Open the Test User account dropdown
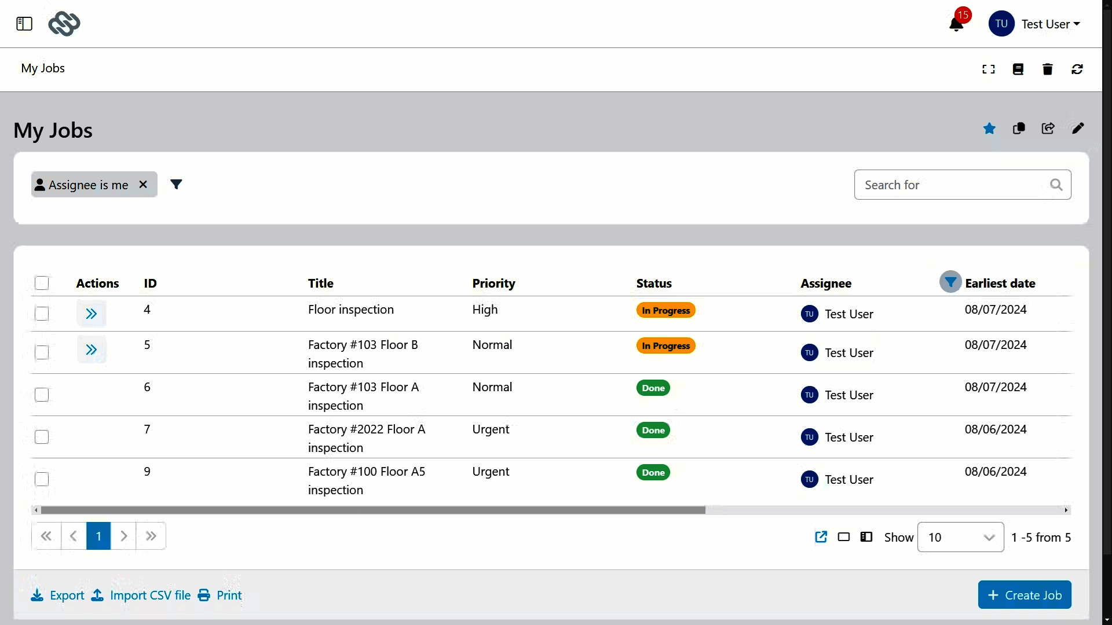 tap(1051, 24)
